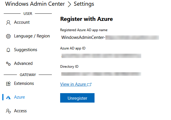Click external-link icon beside View in Azure

pyautogui.click(x=89, y=84)
